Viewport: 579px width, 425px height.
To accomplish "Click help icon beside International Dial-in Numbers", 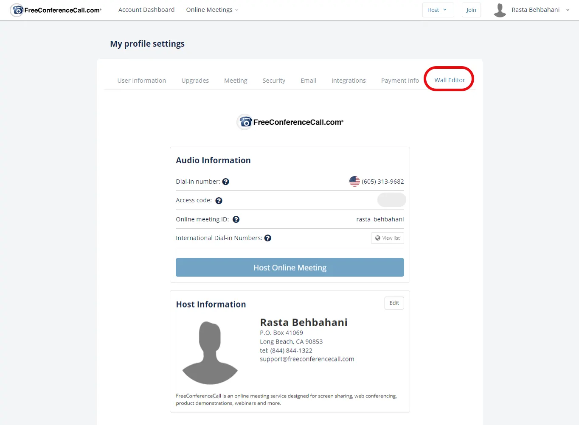I will pos(268,238).
